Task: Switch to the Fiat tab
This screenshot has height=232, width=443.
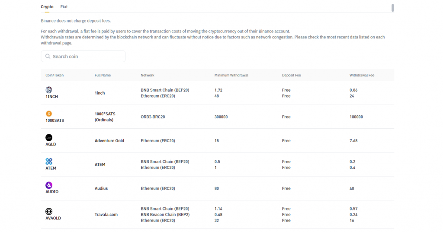Action: coord(64,7)
